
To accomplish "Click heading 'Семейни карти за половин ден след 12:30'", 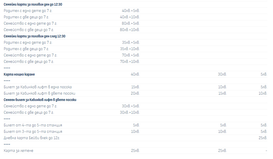I will (34, 36).
